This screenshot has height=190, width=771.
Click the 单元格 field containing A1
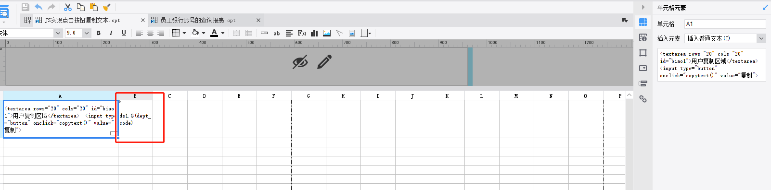click(725, 24)
